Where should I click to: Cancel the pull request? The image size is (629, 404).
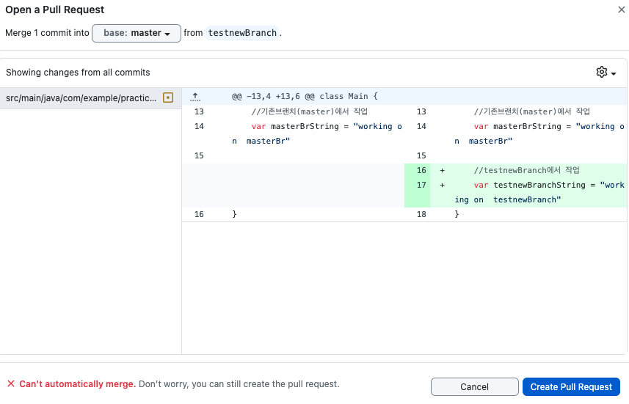(x=474, y=386)
